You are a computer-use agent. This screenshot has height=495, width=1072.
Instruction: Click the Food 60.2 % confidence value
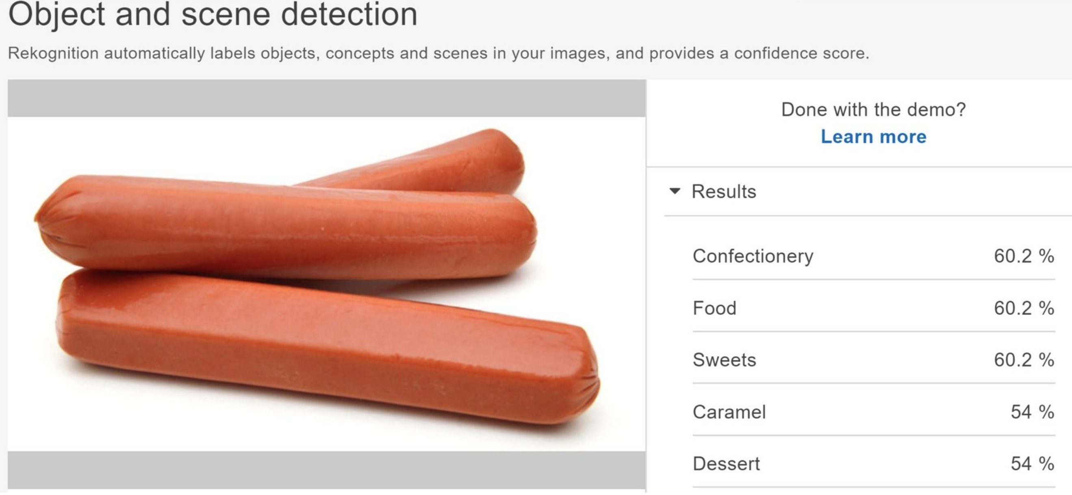(x=1024, y=308)
